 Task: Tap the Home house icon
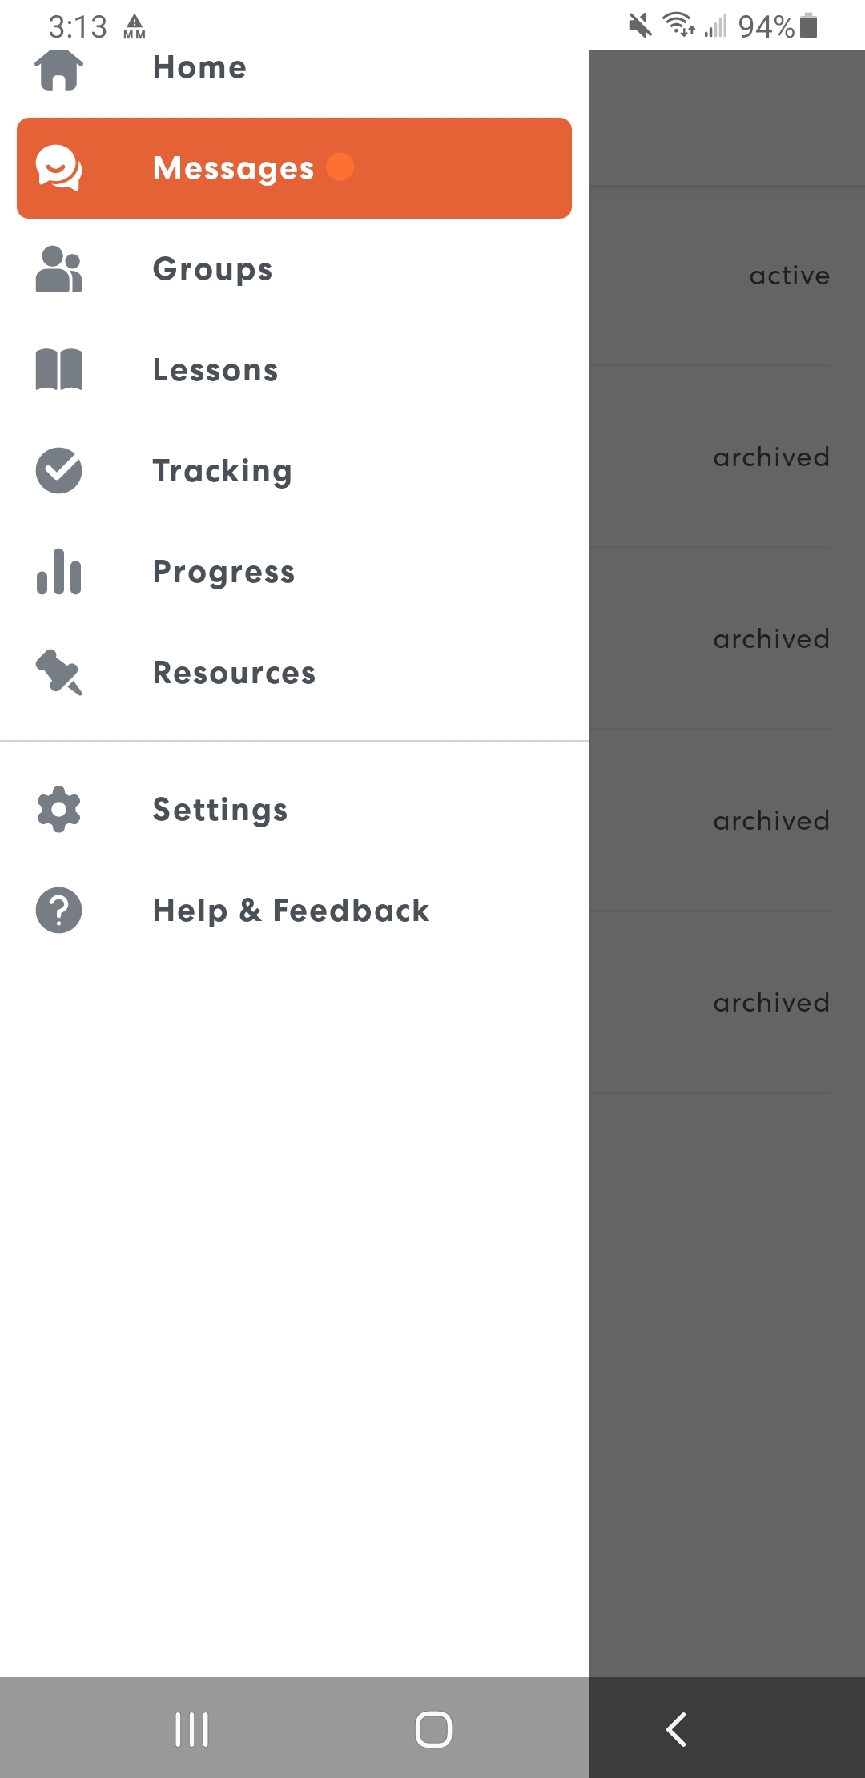tap(58, 70)
